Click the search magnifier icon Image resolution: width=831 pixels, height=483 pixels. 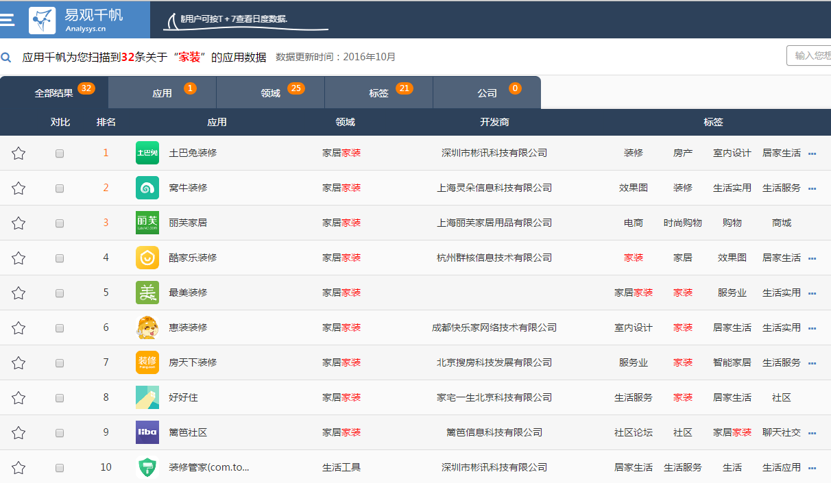(6, 58)
